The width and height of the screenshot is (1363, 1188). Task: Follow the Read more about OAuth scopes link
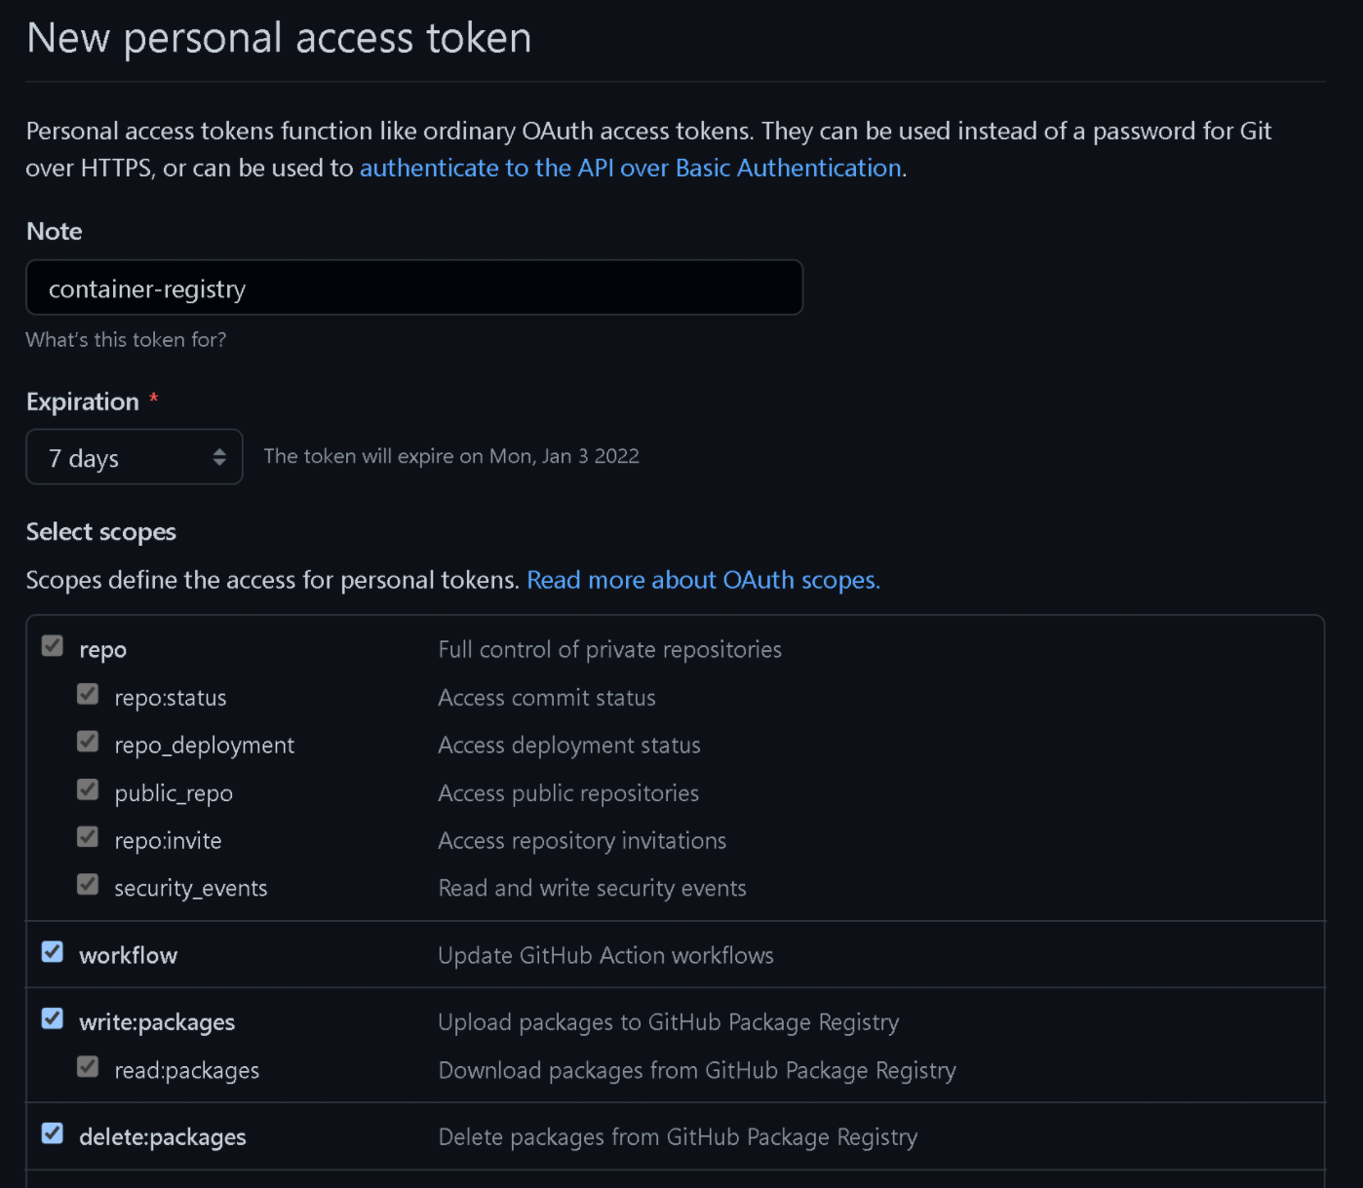click(702, 579)
